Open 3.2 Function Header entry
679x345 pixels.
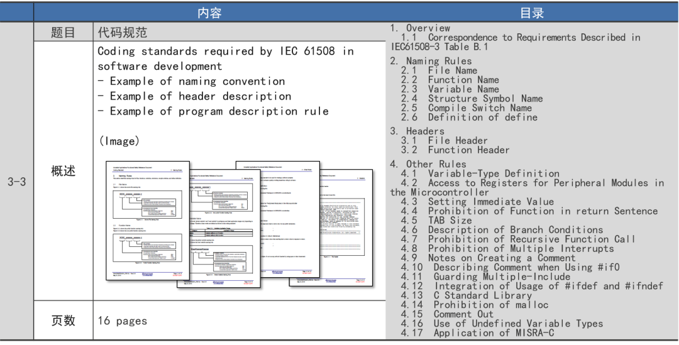pos(455,150)
